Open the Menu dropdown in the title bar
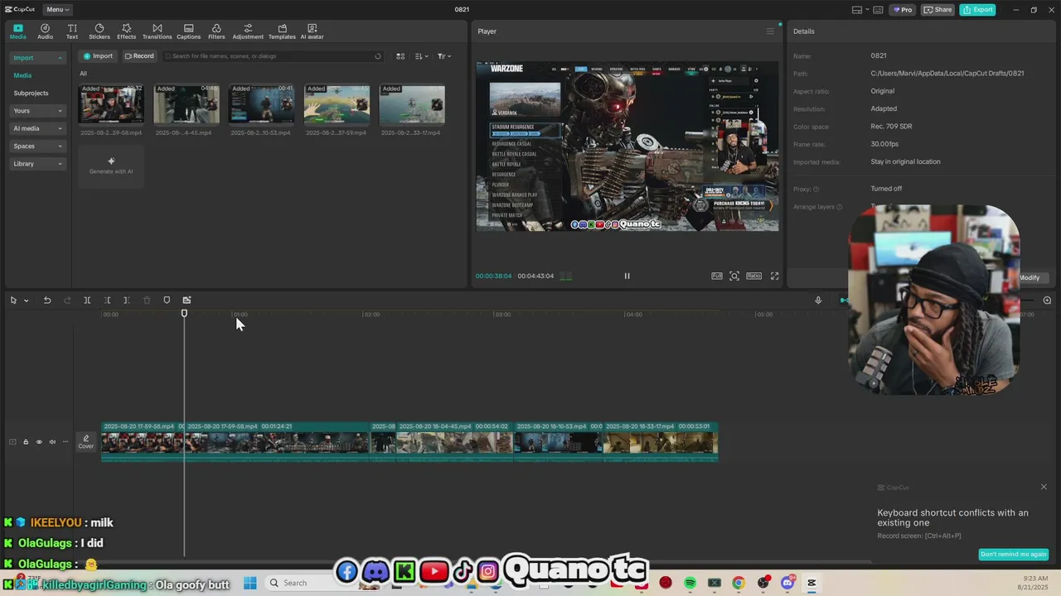The height and width of the screenshot is (596, 1061). 58,10
